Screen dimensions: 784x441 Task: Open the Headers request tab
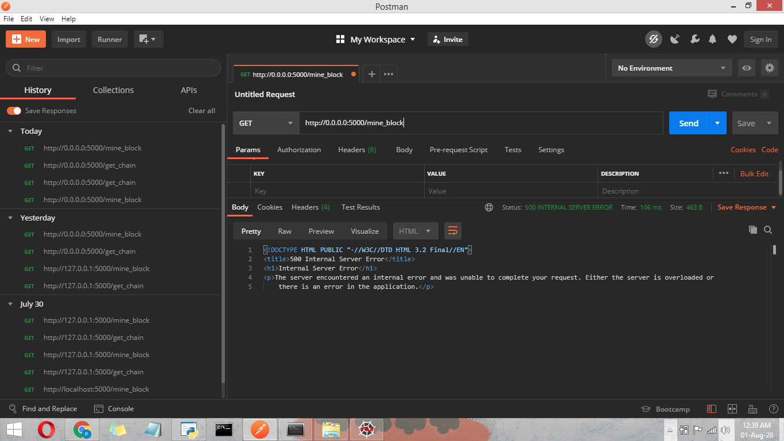[x=356, y=150]
